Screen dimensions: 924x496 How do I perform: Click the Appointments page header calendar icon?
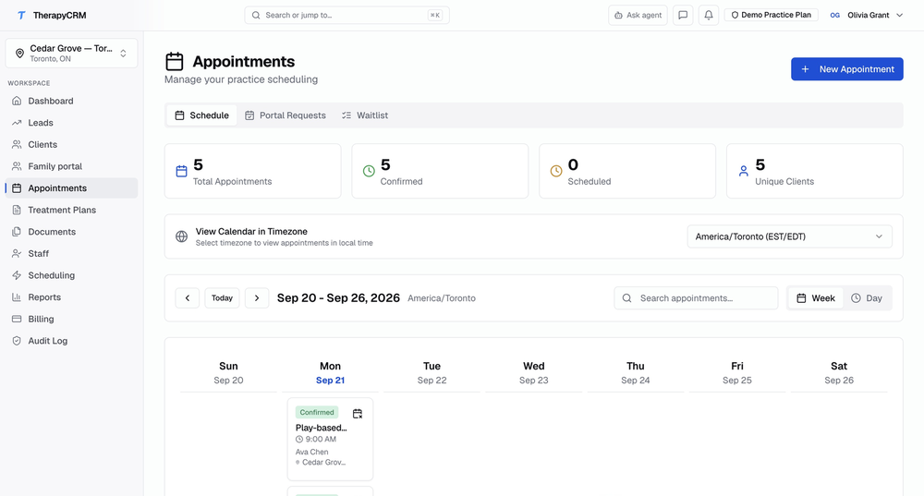point(175,61)
